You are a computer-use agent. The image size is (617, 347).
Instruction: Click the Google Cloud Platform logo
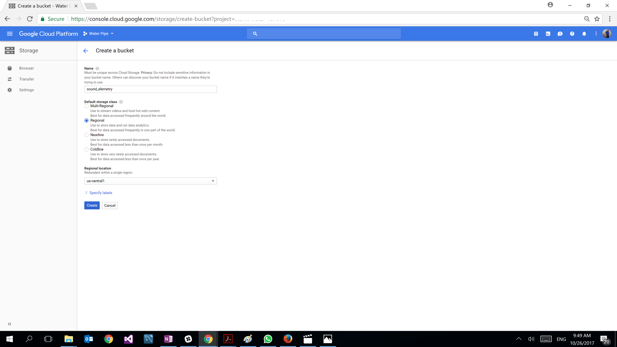pos(48,34)
